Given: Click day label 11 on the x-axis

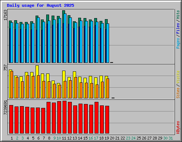Looking at the screenshot, I should coord(64,138).
